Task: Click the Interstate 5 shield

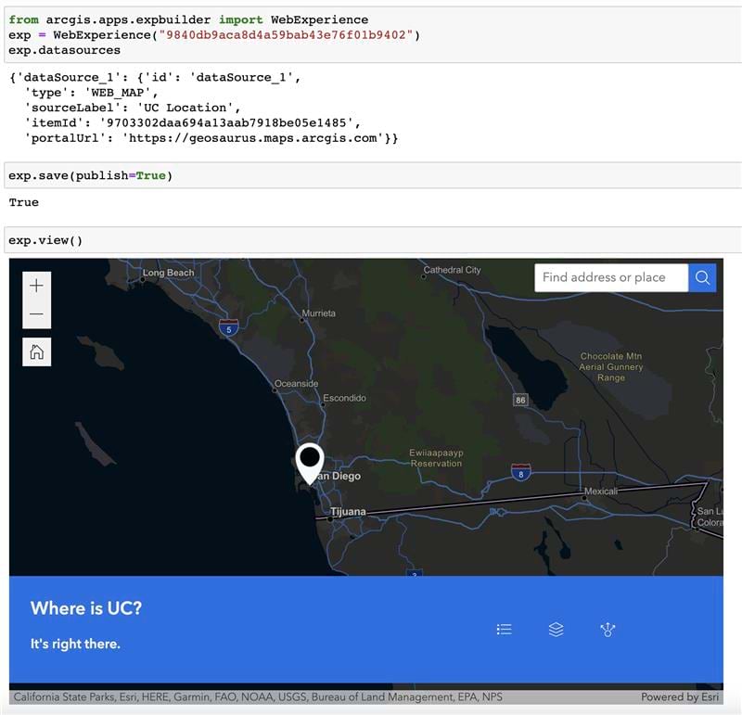Action: tap(228, 327)
